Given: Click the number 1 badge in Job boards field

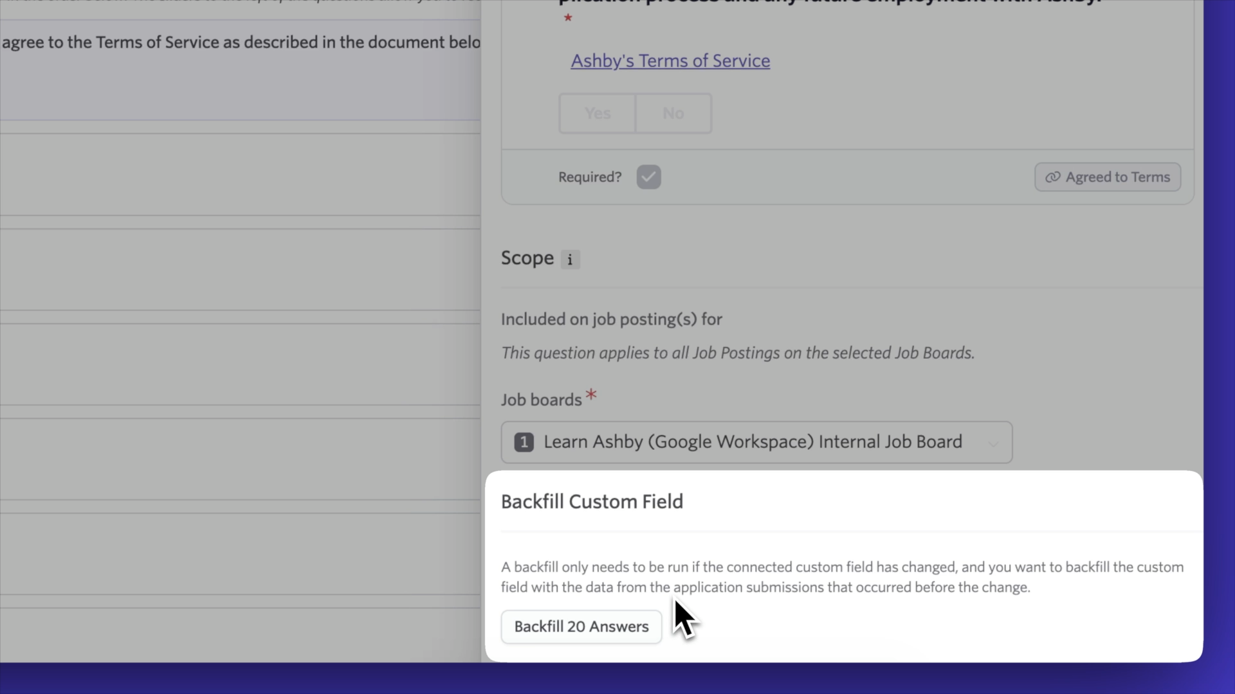Looking at the screenshot, I should [x=524, y=442].
